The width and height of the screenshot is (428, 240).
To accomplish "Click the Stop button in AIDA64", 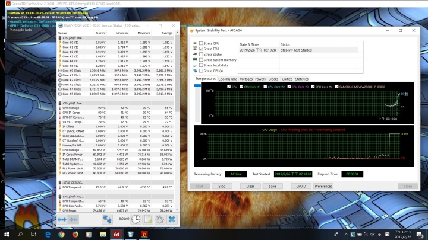I will coord(222,186).
